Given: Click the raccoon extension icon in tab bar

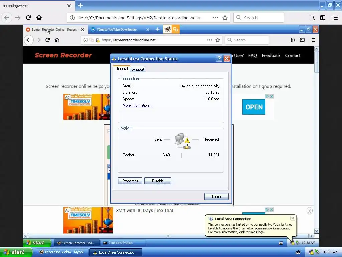Looking at the screenshot, I should pos(168,29).
